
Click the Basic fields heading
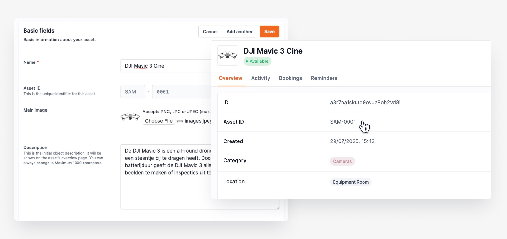point(39,31)
